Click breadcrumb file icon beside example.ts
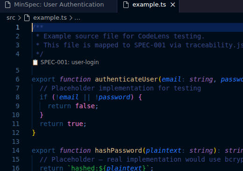Image resolution: width=243 pixels, height=171 pixels. 27,18
